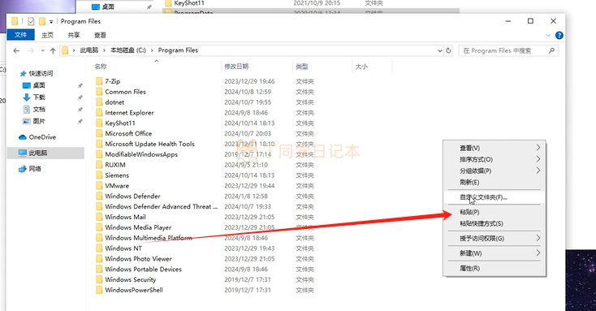Expand the 查看(V) submenu arrow
The height and width of the screenshot is (311, 596).
point(538,148)
